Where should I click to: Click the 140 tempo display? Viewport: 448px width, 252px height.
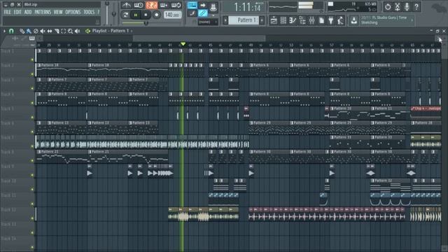tap(173, 15)
